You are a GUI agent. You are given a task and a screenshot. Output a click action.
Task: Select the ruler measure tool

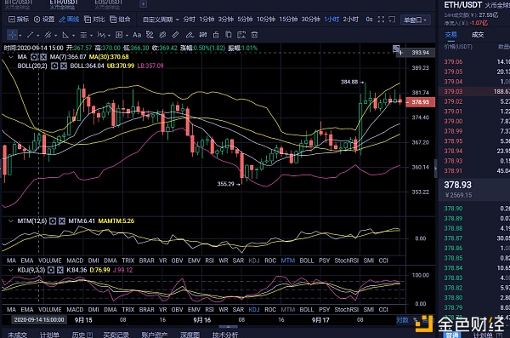tap(176, 35)
